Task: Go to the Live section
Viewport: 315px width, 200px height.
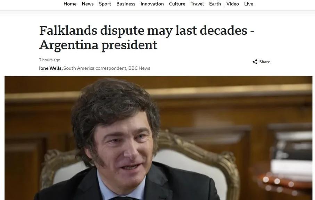Action: (249, 4)
